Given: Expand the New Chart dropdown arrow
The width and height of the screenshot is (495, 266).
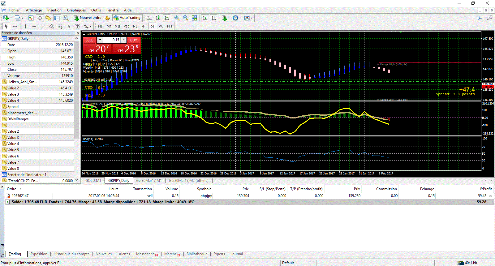Looking at the screenshot, I should [11, 18].
